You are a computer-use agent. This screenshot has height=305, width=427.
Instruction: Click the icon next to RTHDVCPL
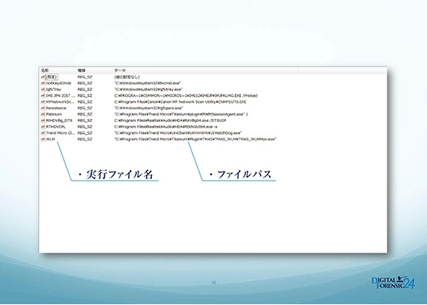(43, 127)
